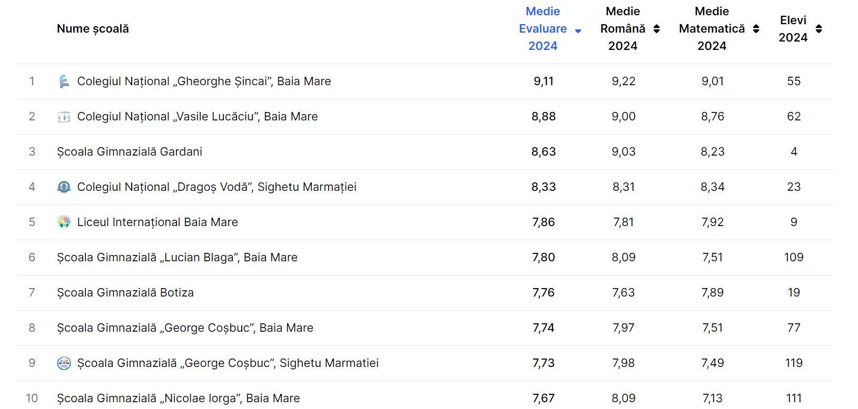The image size is (858, 409).
Task: Click the Liceul Internațional Baia Mare logo
Action: (x=64, y=222)
